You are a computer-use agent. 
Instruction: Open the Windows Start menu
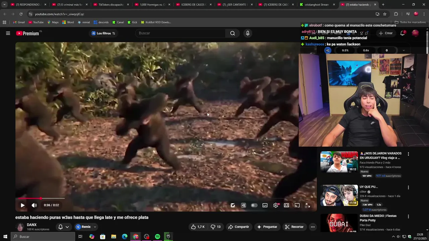5,237
